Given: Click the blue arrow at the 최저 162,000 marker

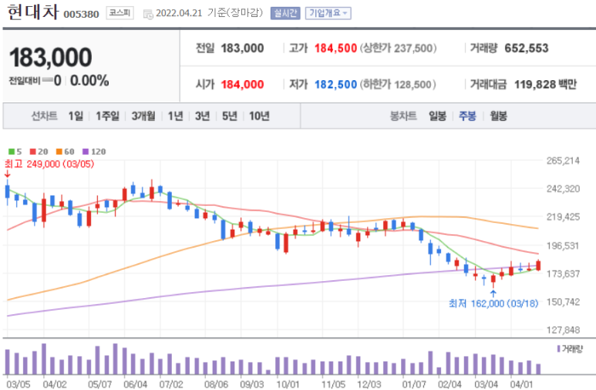Looking at the screenshot, I should pyautogui.click(x=493, y=294).
